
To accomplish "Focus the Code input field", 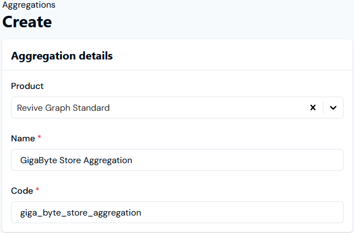I will click(x=177, y=212).
